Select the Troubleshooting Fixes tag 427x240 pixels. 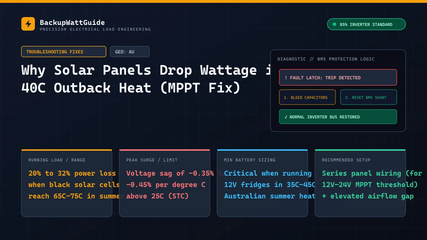coord(64,52)
